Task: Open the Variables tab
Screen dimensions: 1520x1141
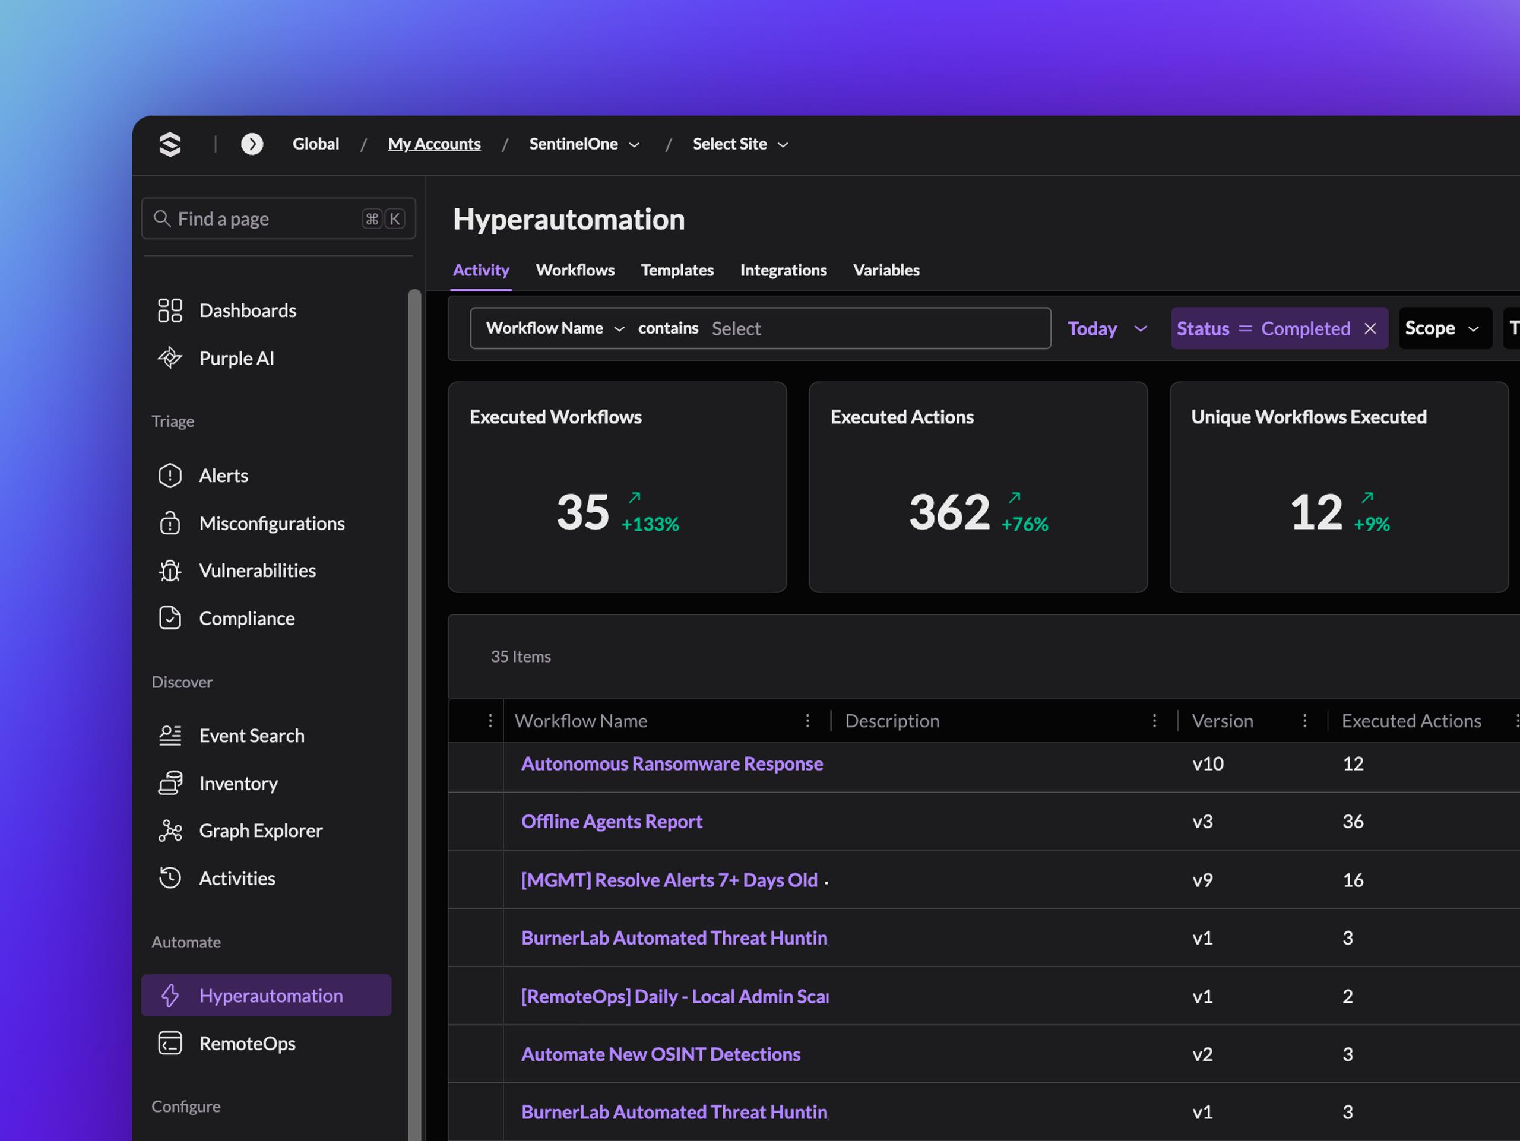Action: 886,270
